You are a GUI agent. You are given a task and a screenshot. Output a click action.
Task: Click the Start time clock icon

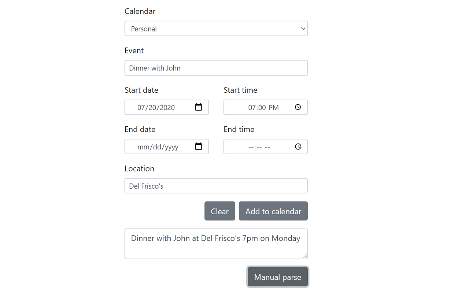click(298, 107)
